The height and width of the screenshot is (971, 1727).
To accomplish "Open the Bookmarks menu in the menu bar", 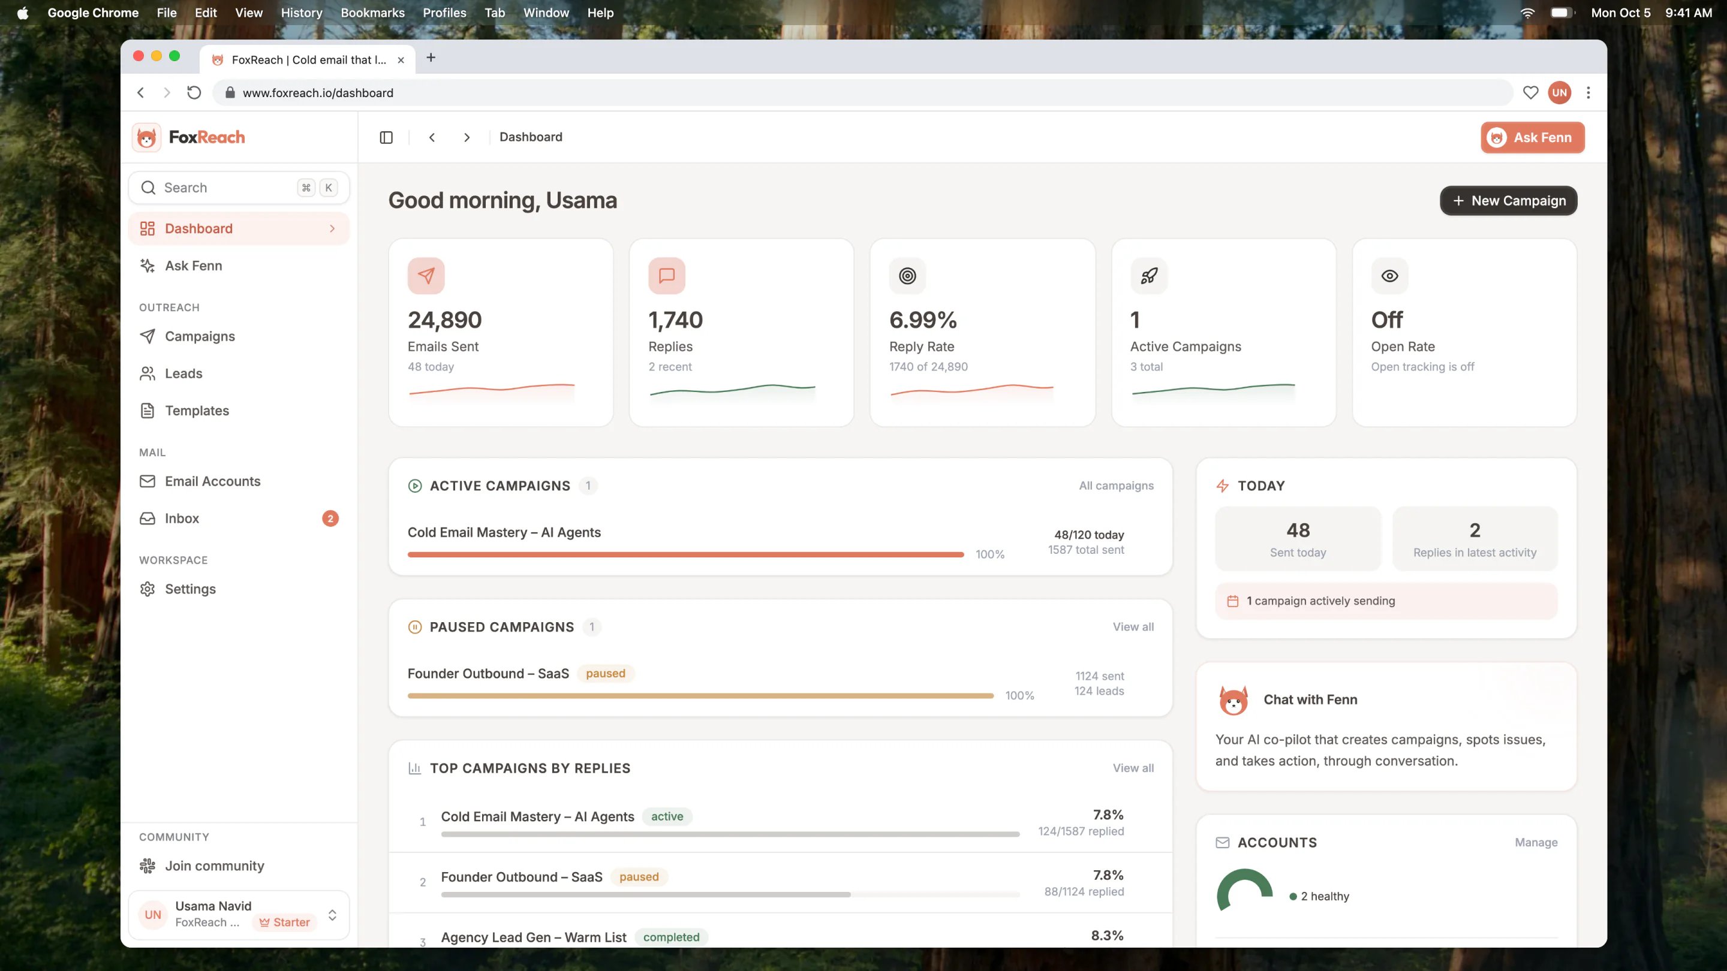I will pyautogui.click(x=372, y=13).
